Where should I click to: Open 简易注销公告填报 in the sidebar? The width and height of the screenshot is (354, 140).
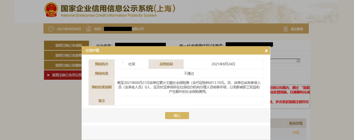68,45
